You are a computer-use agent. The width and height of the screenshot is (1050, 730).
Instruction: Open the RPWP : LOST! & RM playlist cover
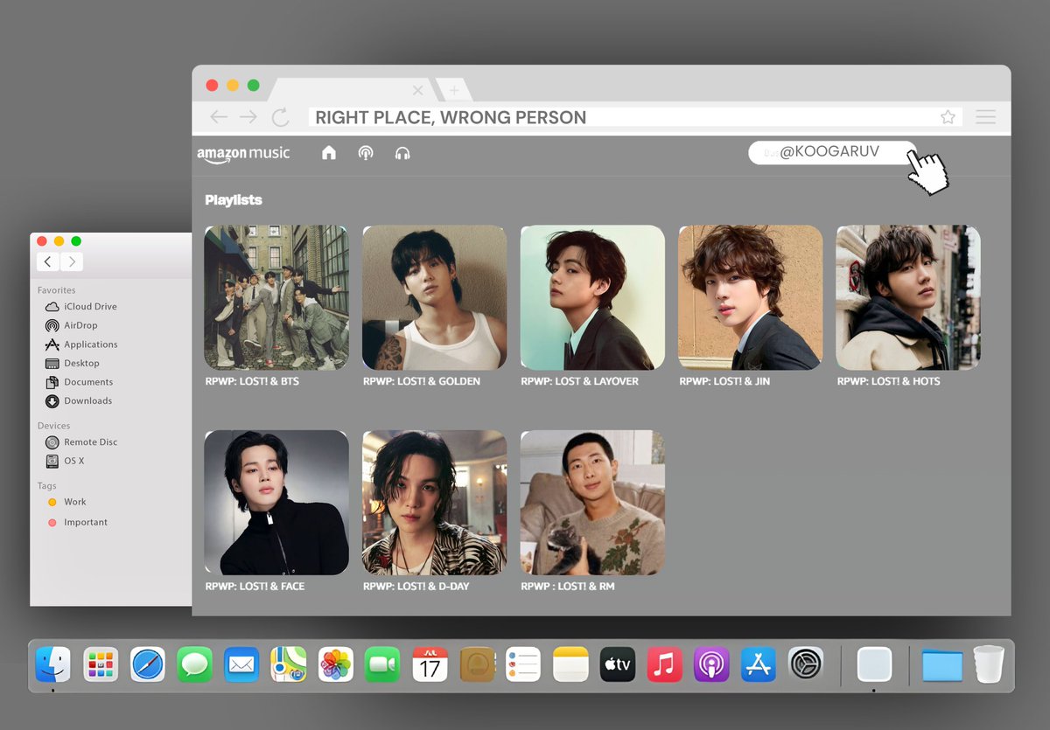click(x=592, y=502)
